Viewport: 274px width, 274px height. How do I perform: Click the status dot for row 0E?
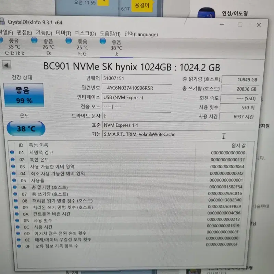pyautogui.click(x=19, y=240)
